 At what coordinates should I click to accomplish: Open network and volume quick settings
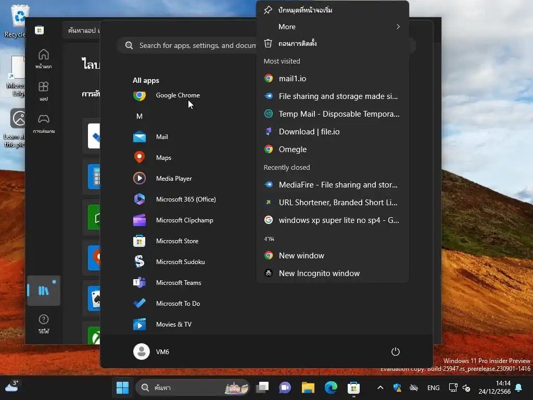[x=459, y=387]
